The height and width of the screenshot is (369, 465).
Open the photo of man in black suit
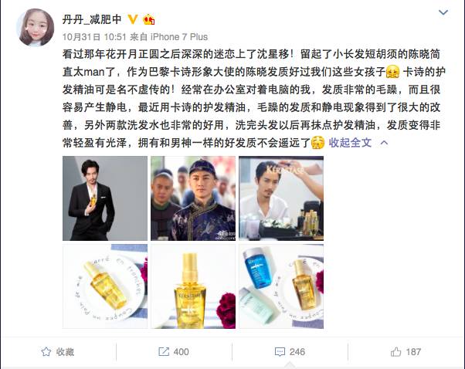(105, 198)
